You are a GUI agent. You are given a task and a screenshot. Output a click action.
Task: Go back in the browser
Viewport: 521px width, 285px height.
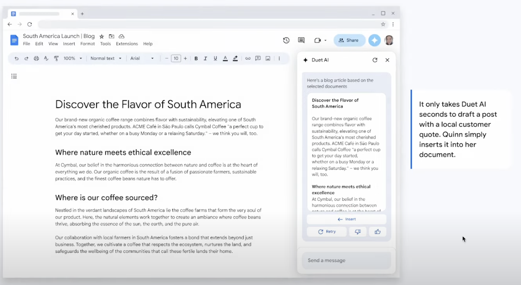[10, 24]
